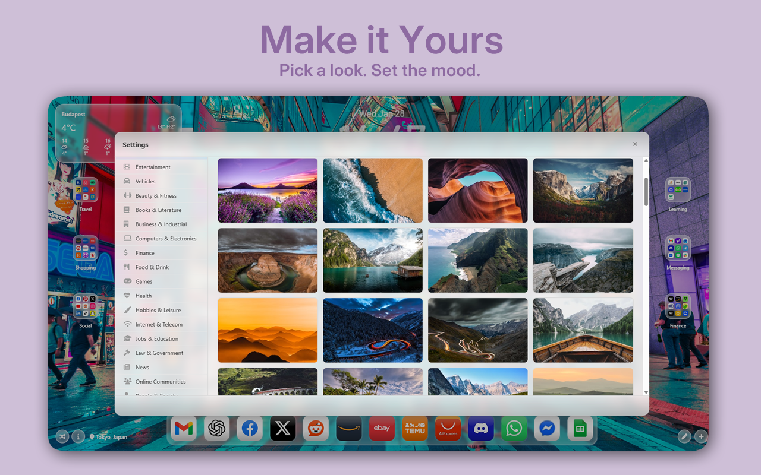This screenshot has height=475, width=761.
Task: Pick the lavender field sunset wallpaper
Action: [x=268, y=191]
